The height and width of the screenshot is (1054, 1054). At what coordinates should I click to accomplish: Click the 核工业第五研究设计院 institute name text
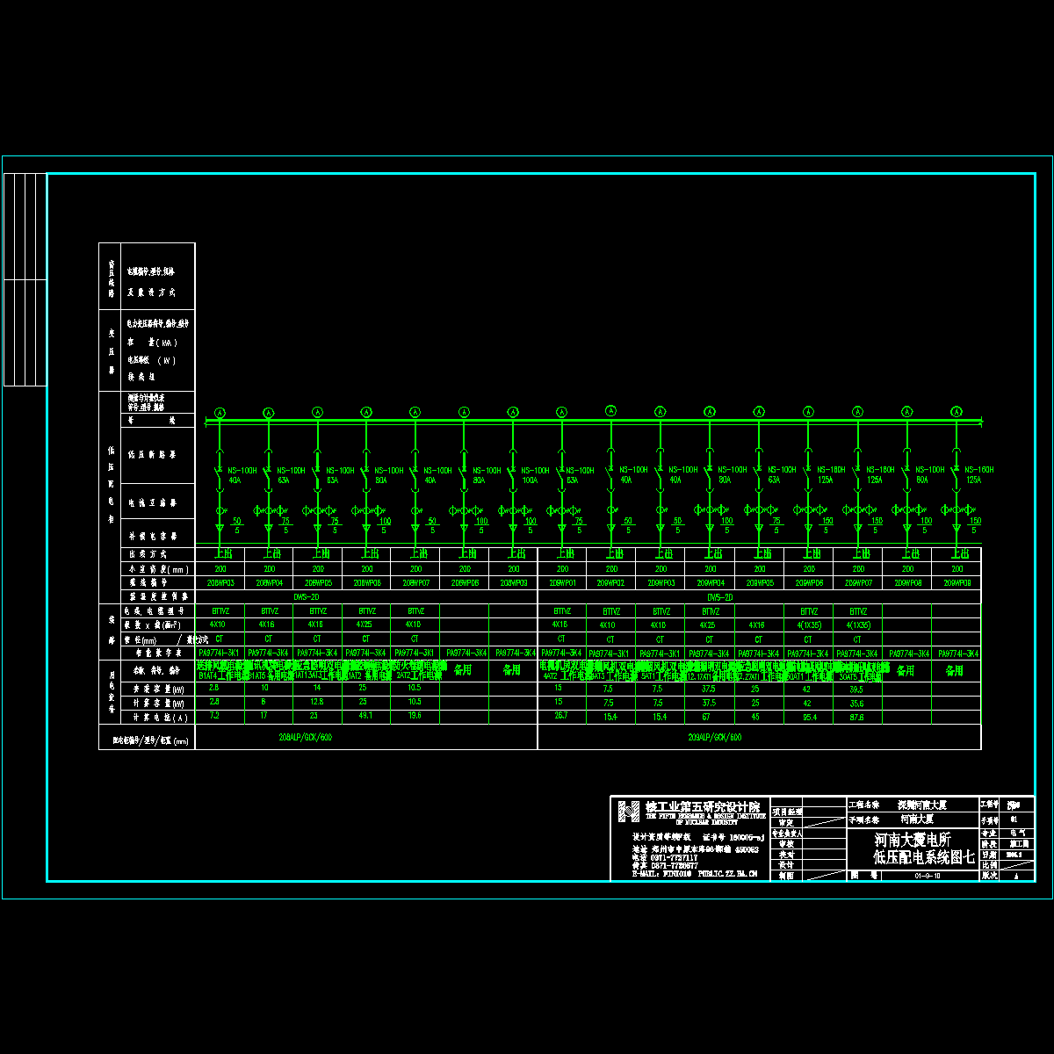click(x=702, y=806)
